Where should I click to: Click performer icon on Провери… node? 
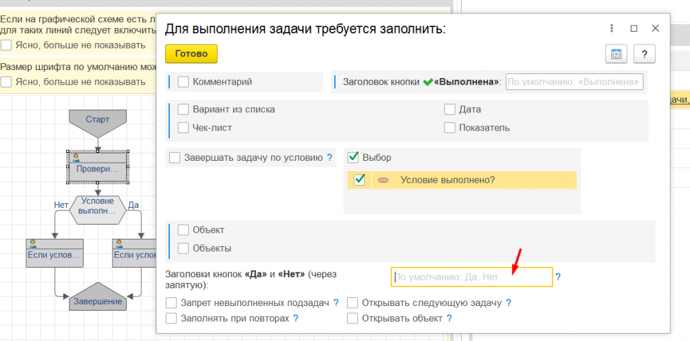75,157
